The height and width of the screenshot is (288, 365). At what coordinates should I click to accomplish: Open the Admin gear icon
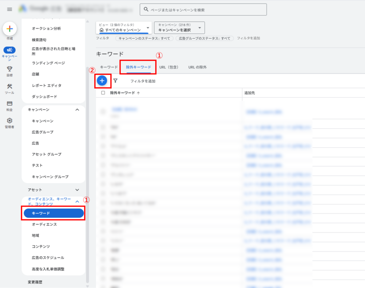click(x=9, y=121)
